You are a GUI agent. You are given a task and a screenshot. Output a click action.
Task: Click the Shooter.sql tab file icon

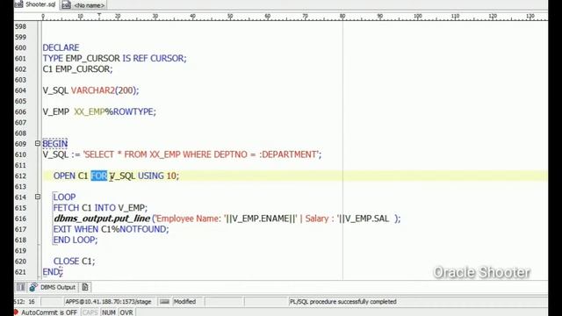18,4
